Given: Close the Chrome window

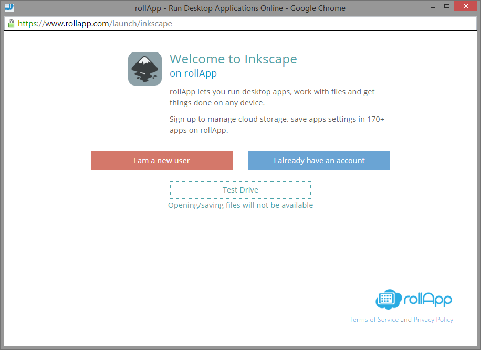Looking at the screenshot, I should 465,6.
